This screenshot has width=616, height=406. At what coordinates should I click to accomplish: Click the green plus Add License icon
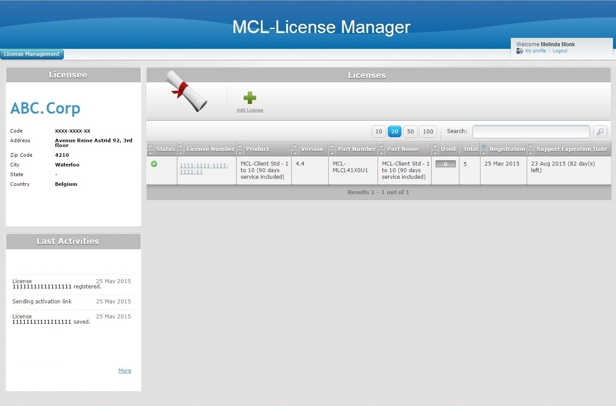pos(249,98)
